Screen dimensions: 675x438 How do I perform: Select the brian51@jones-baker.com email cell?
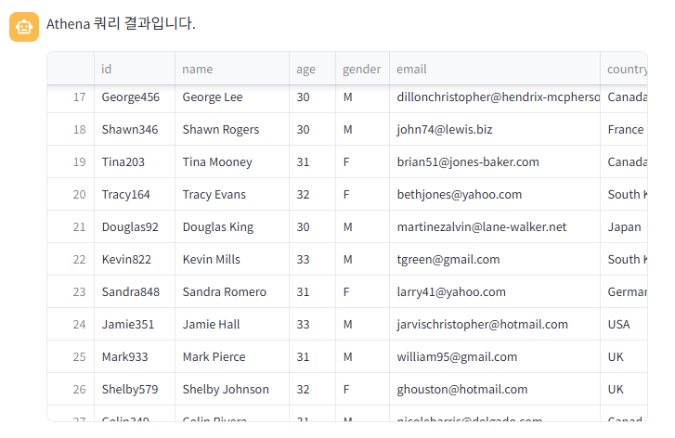point(495,161)
